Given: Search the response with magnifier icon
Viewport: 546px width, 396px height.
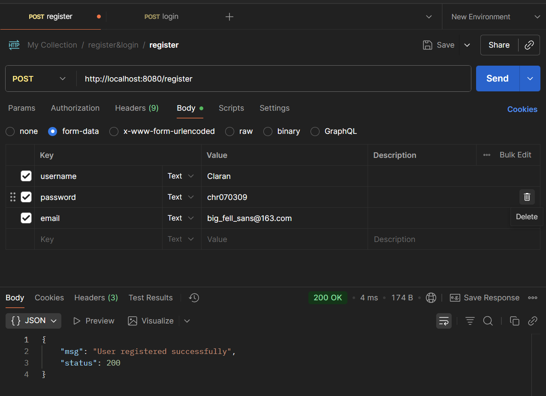Looking at the screenshot, I should point(488,321).
